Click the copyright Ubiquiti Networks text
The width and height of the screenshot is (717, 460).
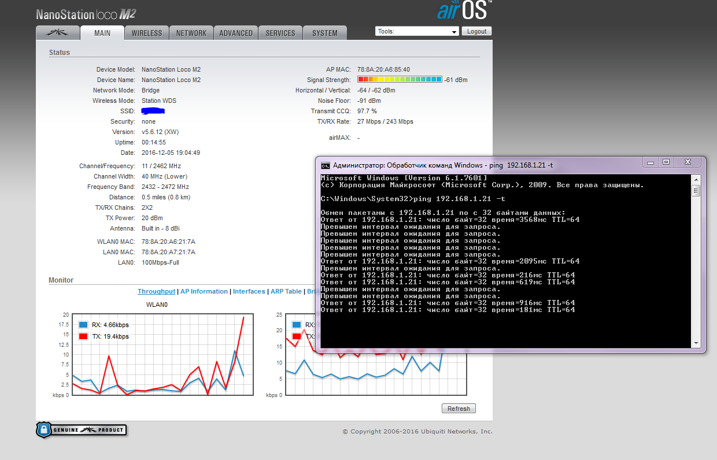click(x=417, y=431)
